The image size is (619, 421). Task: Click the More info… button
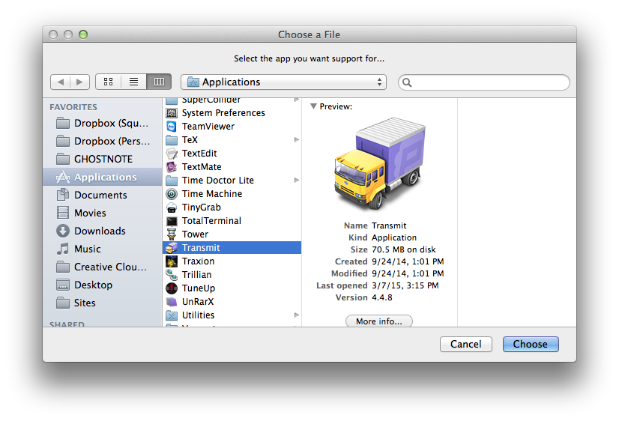tap(379, 321)
